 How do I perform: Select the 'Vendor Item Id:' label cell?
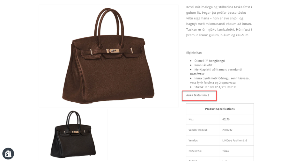point(203,130)
